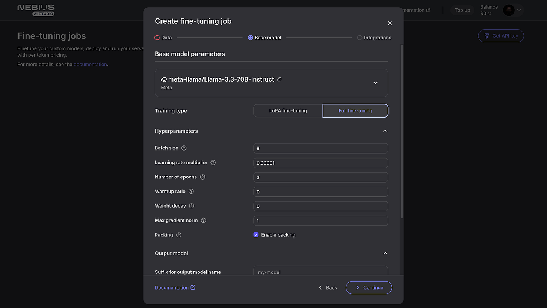This screenshot has width=547, height=308.
Task: Open Batch size help tooltip icon
Action: coord(184,148)
